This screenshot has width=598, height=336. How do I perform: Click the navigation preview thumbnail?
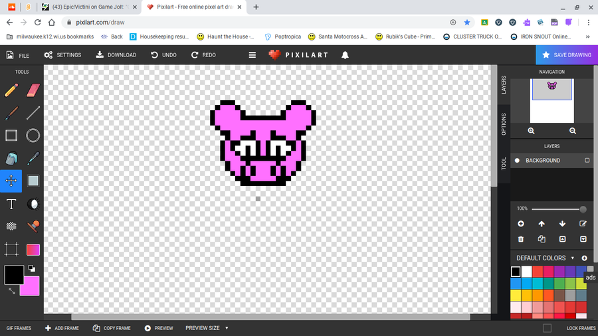point(552,100)
